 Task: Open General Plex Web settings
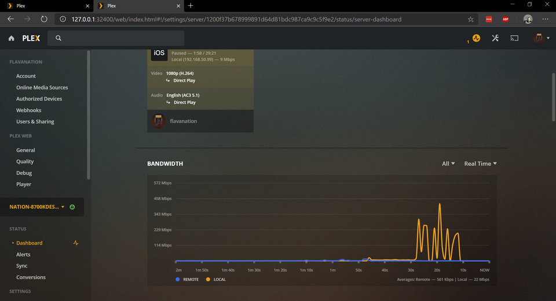25,150
